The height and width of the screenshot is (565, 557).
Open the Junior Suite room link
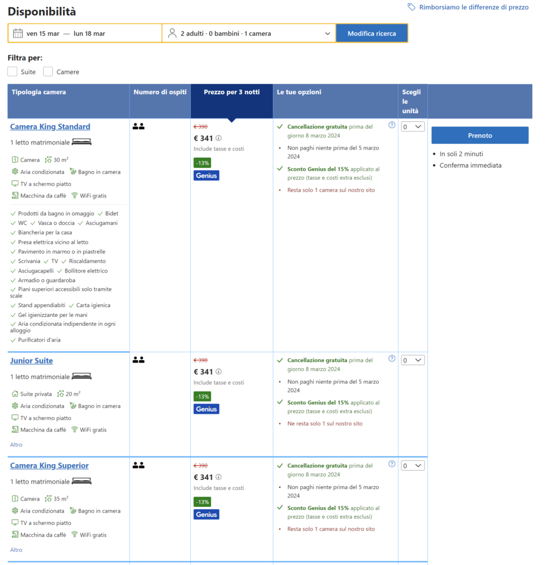coord(31,361)
